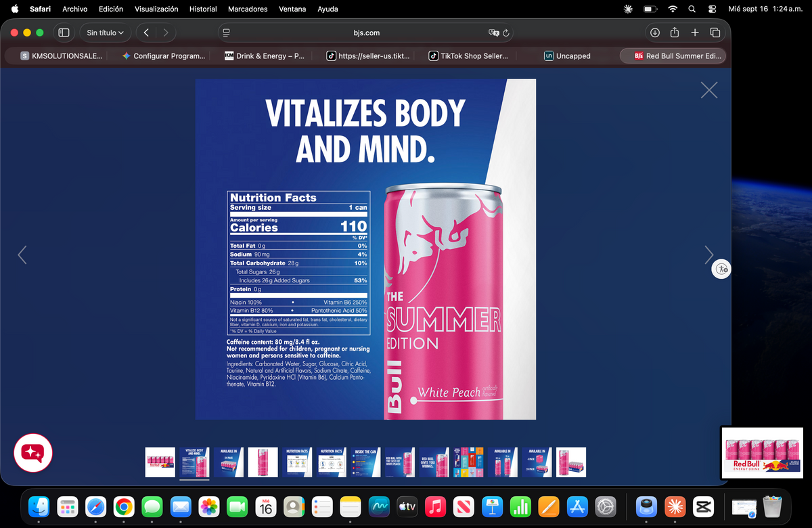Go forward in Safari history
The width and height of the screenshot is (812, 528).
(x=166, y=32)
